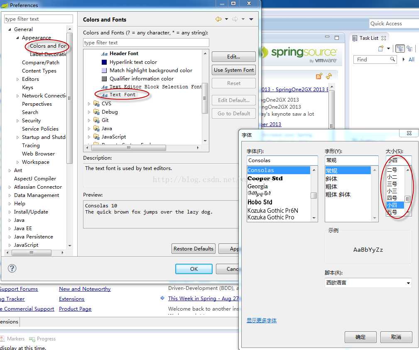
Task: Click the Git folder icon
Action: 96,120
